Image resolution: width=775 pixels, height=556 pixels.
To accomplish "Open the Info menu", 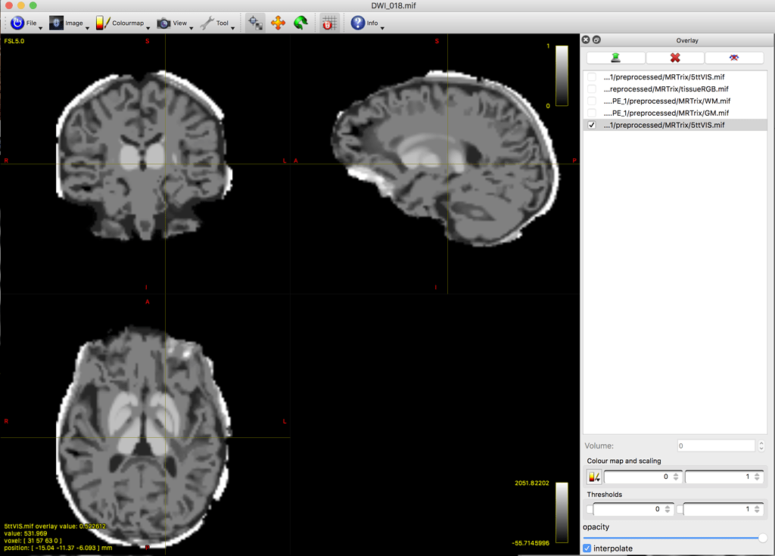I will click(366, 23).
